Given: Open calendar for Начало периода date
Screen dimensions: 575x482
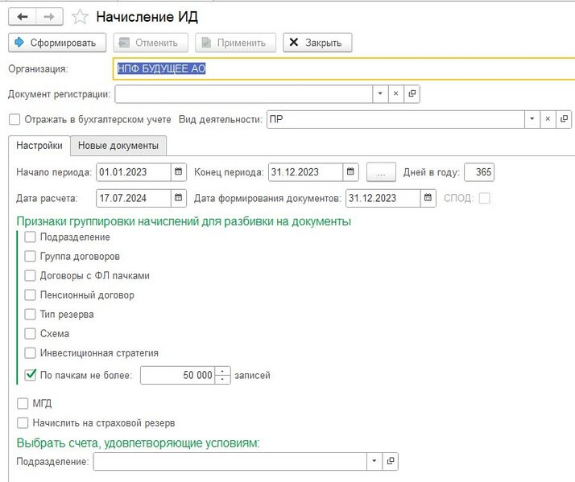Looking at the screenshot, I should point(179,172).
